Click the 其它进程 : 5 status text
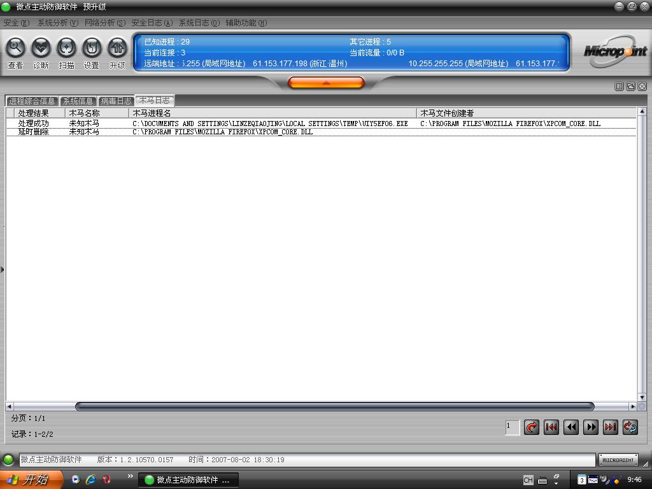The width and height of the screenshot is (652, 489). (370, 41)
